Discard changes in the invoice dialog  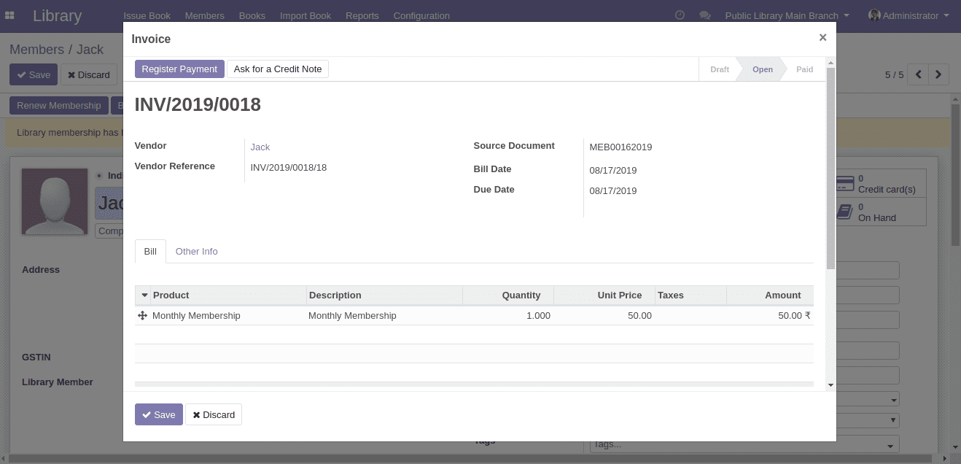214,414
